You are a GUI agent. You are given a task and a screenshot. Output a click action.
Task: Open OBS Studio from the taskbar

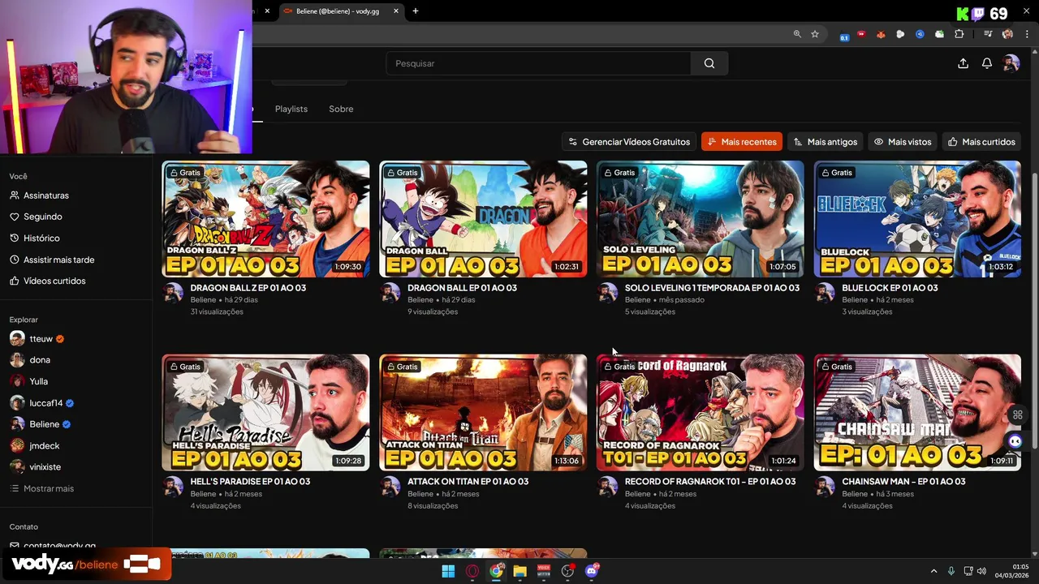[x=567, y=571]
